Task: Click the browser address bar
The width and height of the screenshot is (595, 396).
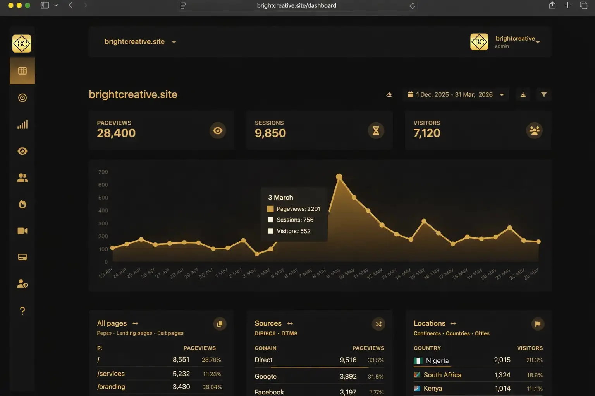Action: click(297, 5)
